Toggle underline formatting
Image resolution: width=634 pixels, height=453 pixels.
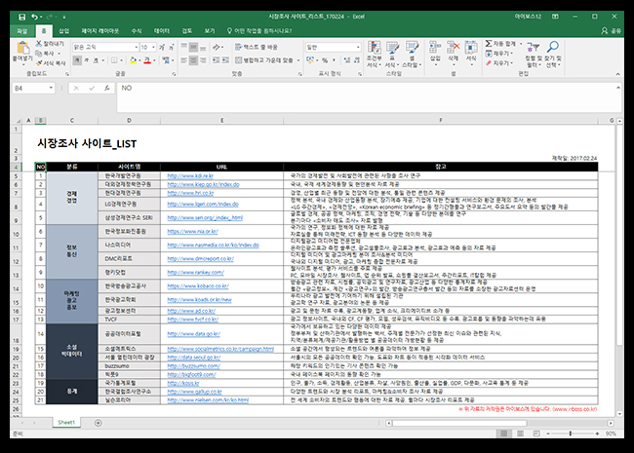[x=96, y=60]
